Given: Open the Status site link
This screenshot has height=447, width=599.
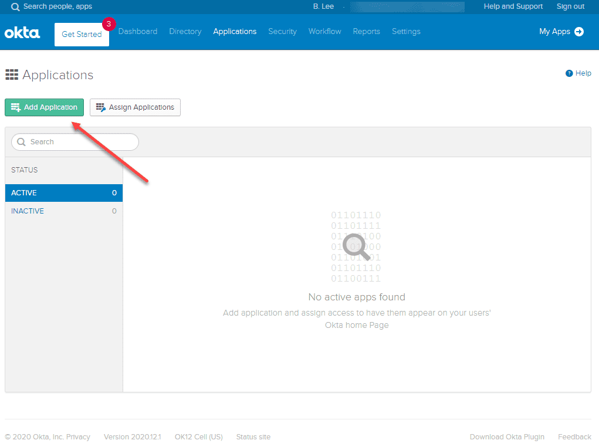Looking at the screenshot, I should pos(253,437).
